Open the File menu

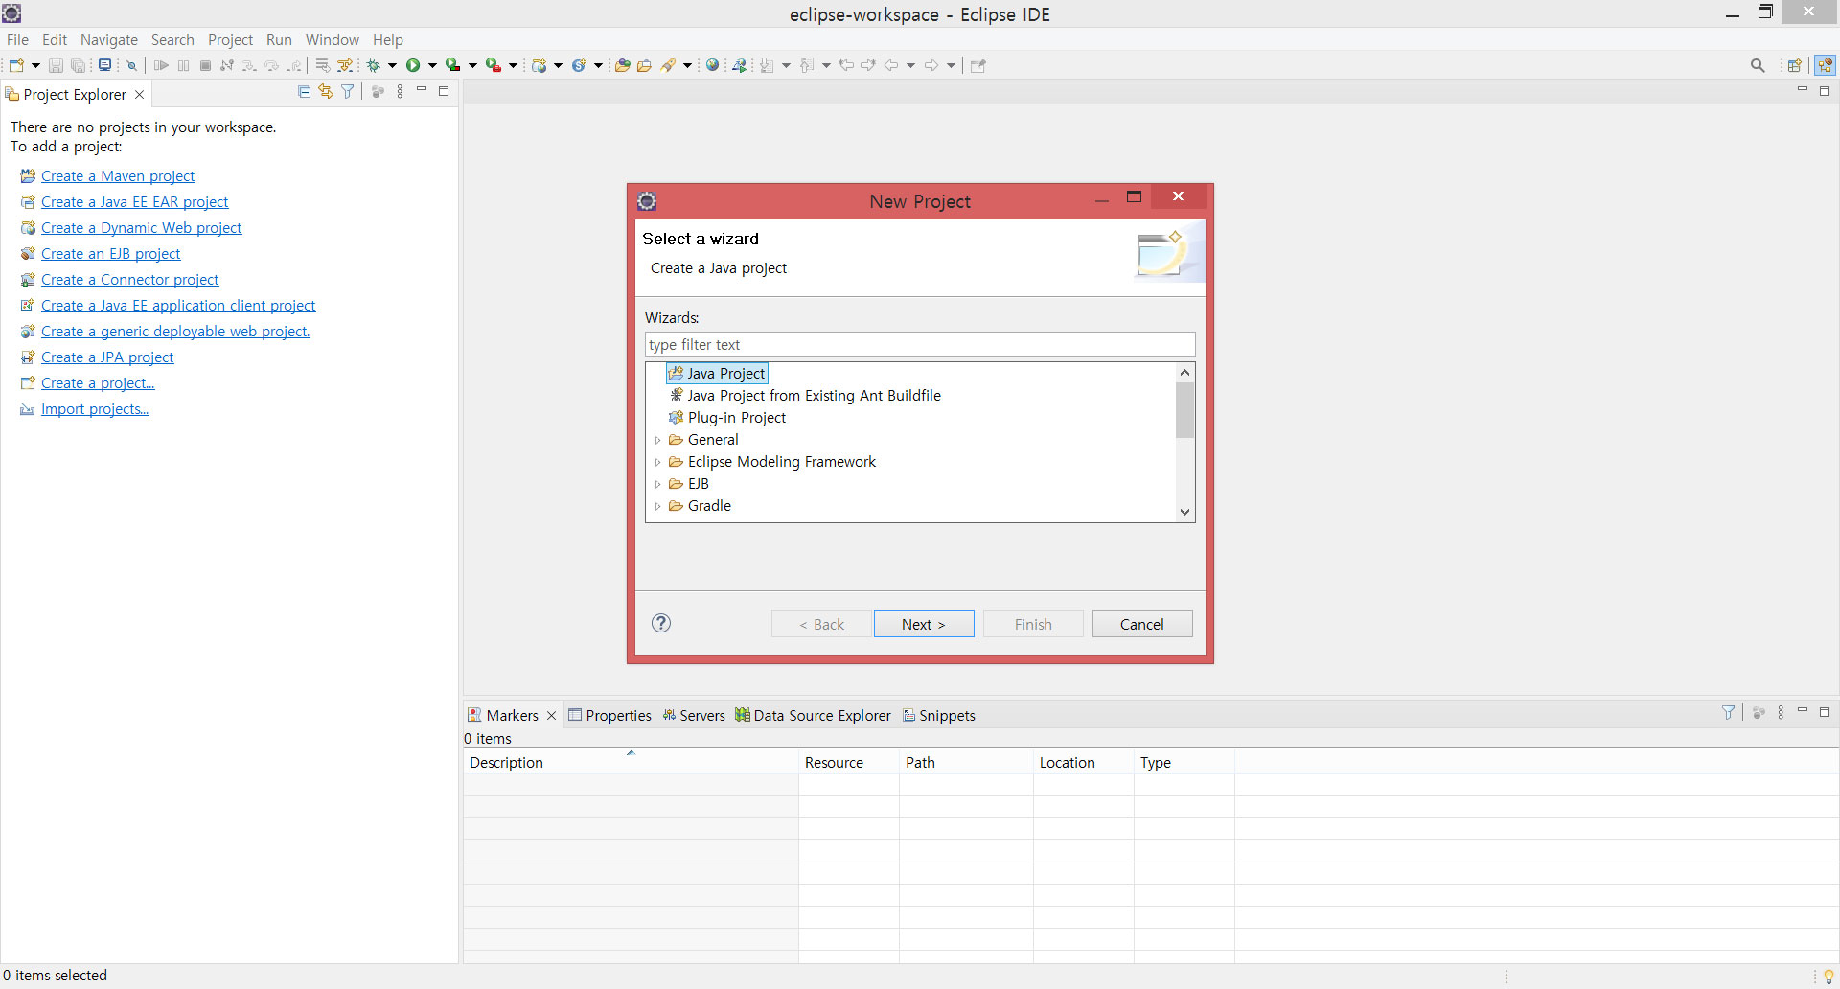[x=17, y=39]
